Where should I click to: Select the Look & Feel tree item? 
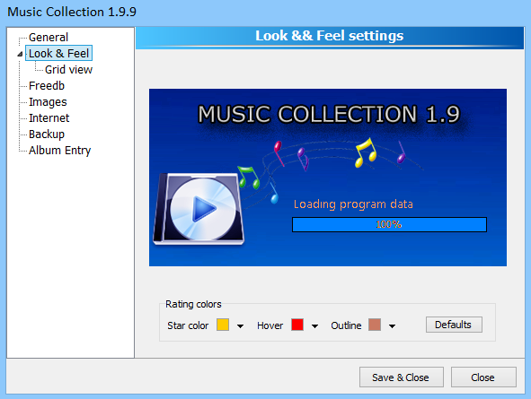click(58, 54)
